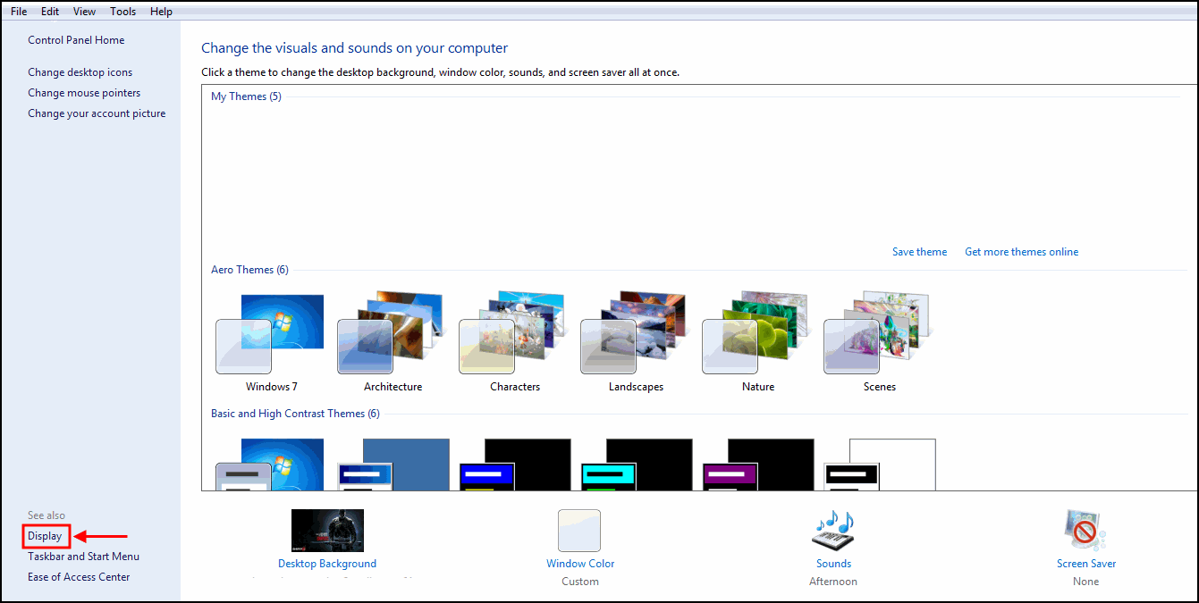Open the Tools menu

click(123, 12)
